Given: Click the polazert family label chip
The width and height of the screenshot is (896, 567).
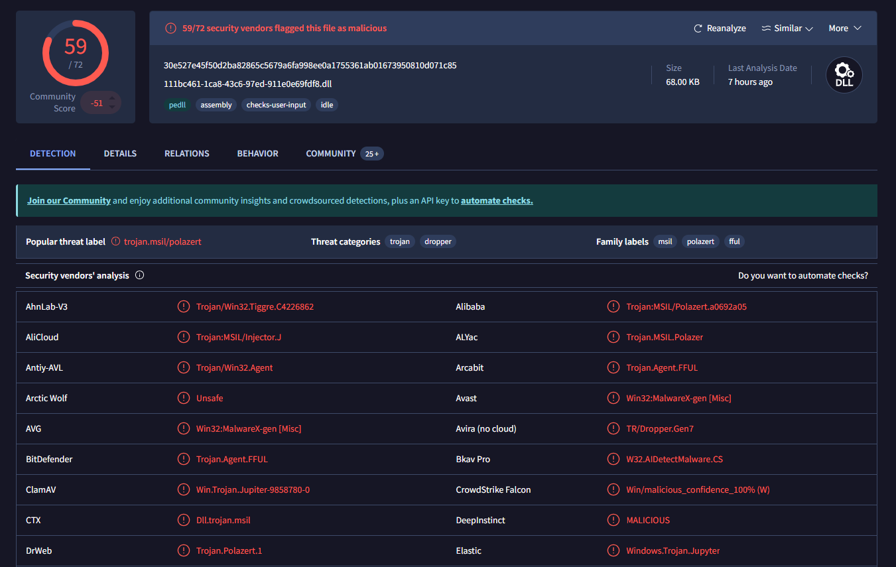Looking at the screenshot, I should pos(700,241).
